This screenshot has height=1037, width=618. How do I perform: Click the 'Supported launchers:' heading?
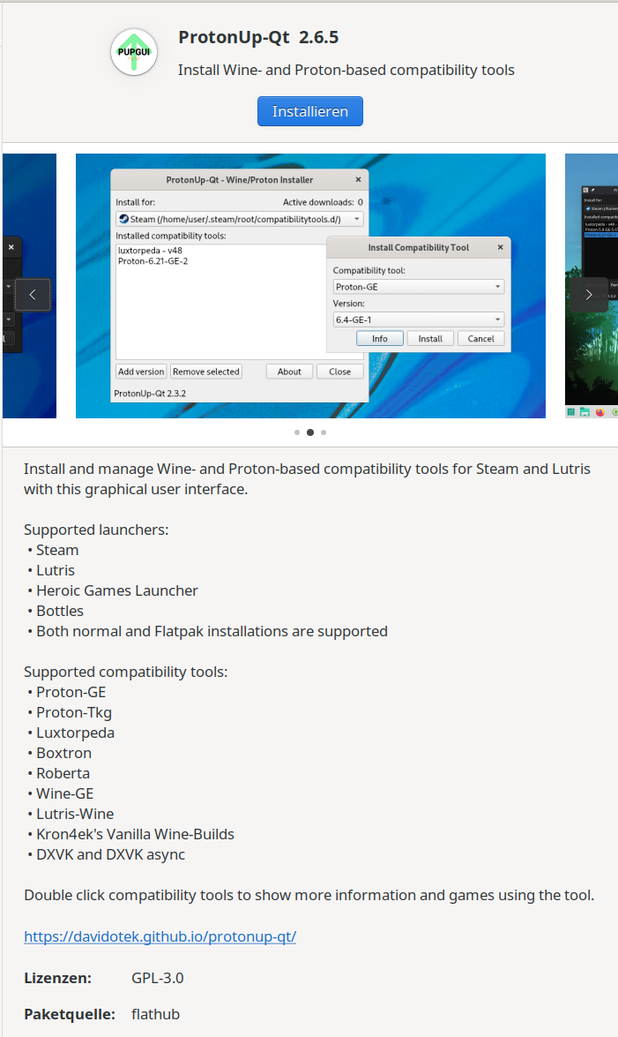pos(96,530)
